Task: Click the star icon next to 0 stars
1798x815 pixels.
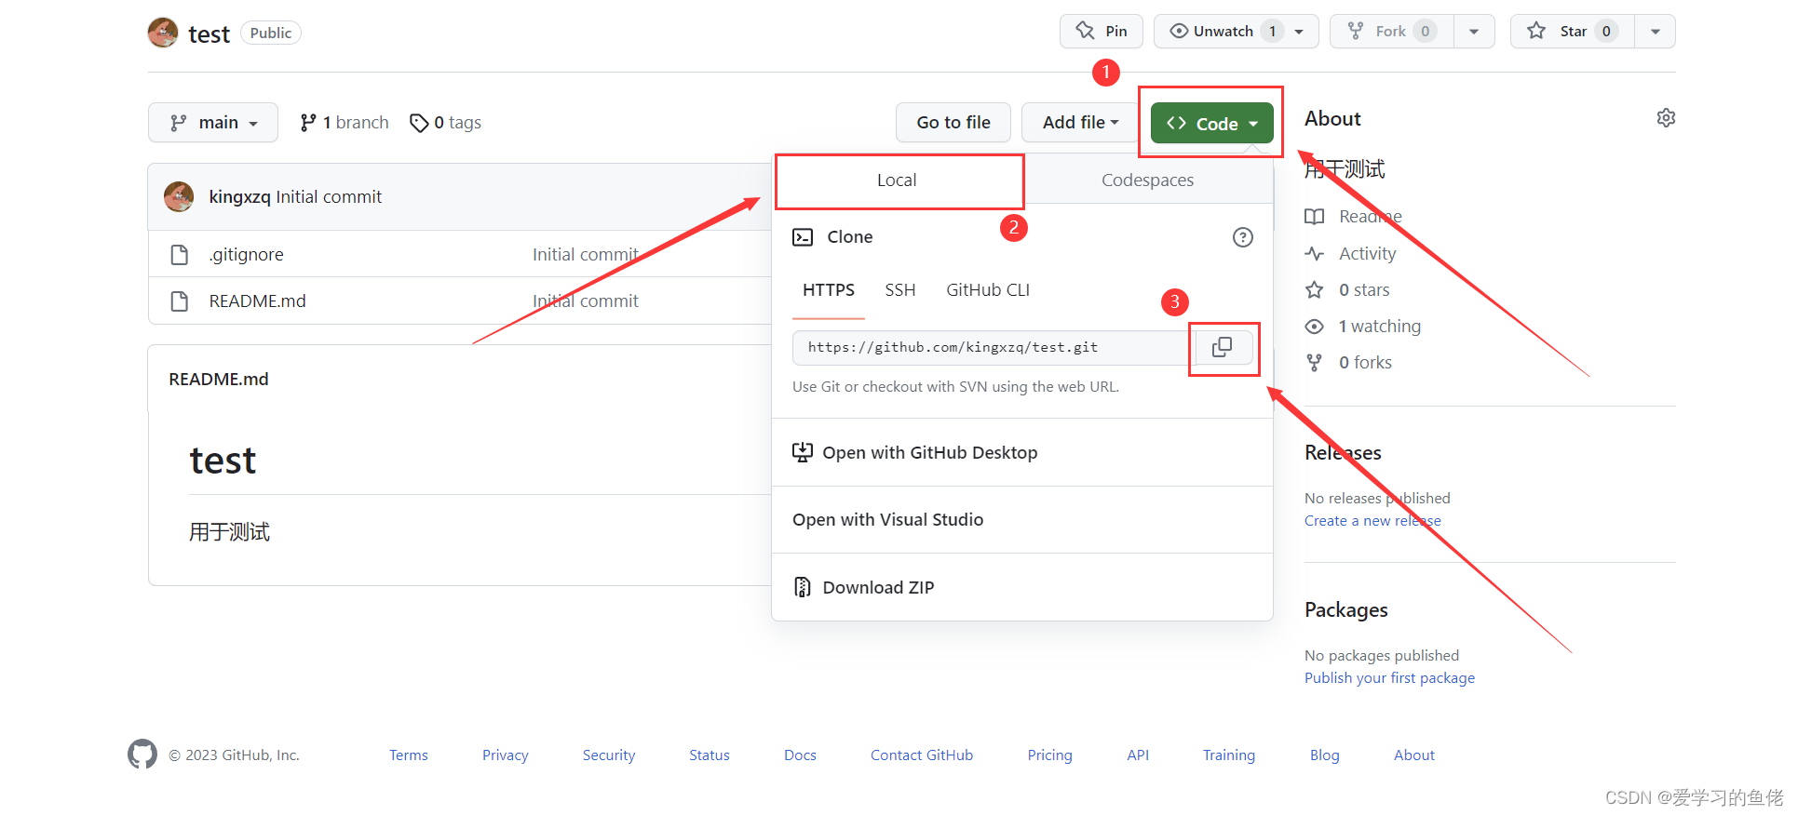Action: (1314, 289)
